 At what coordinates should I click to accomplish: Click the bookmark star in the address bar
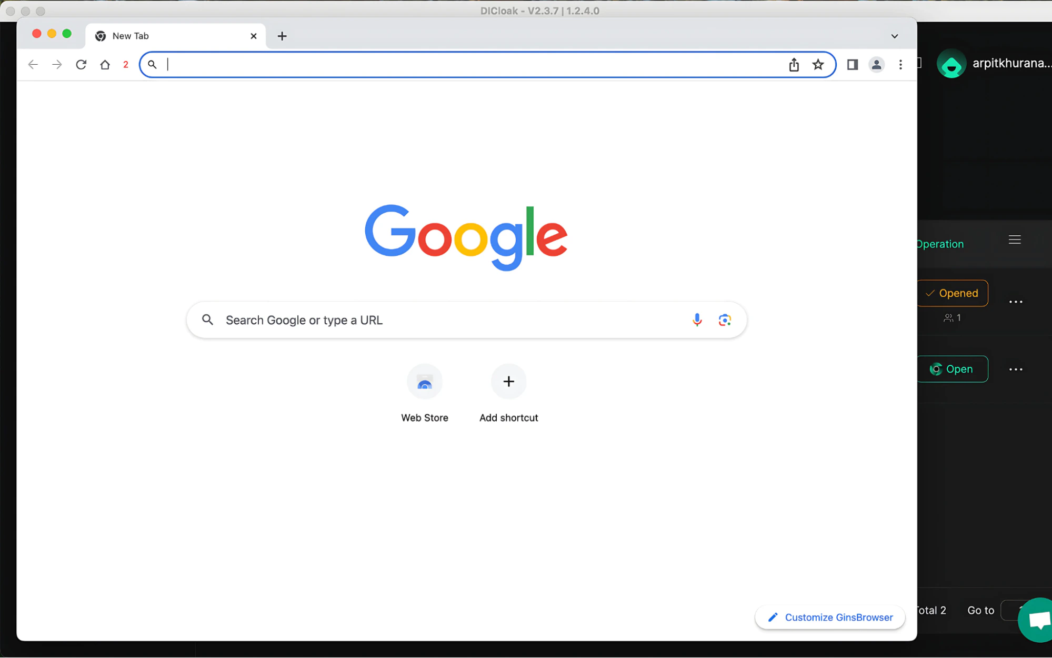click(818, 64)
